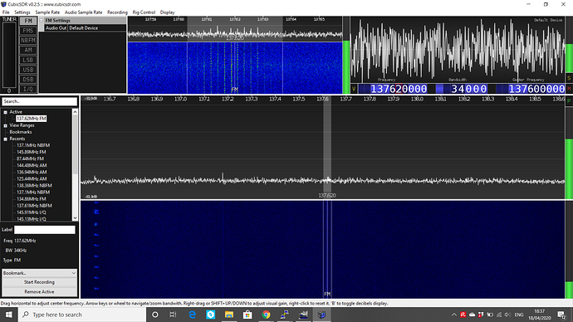Toggle the M mute button

pyautogui.click(x=569, y=89)
